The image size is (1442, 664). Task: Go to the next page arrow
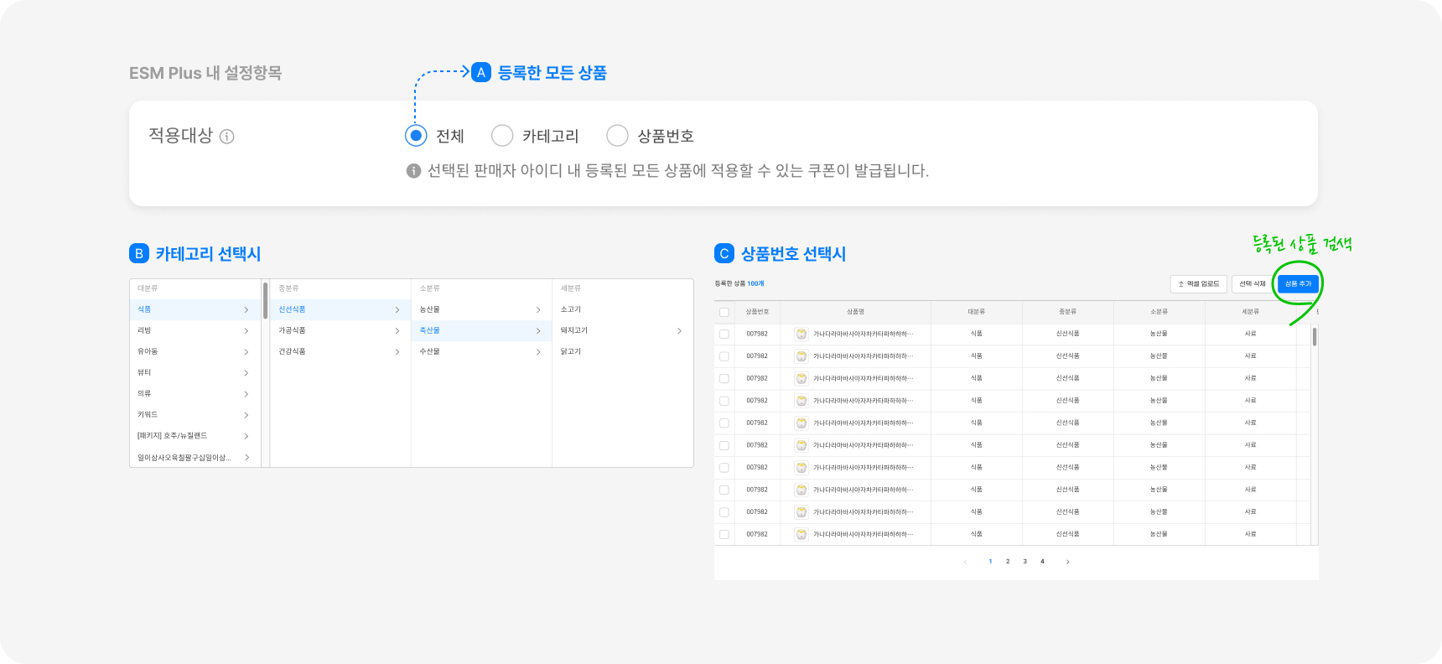[x=1067, y=562]
